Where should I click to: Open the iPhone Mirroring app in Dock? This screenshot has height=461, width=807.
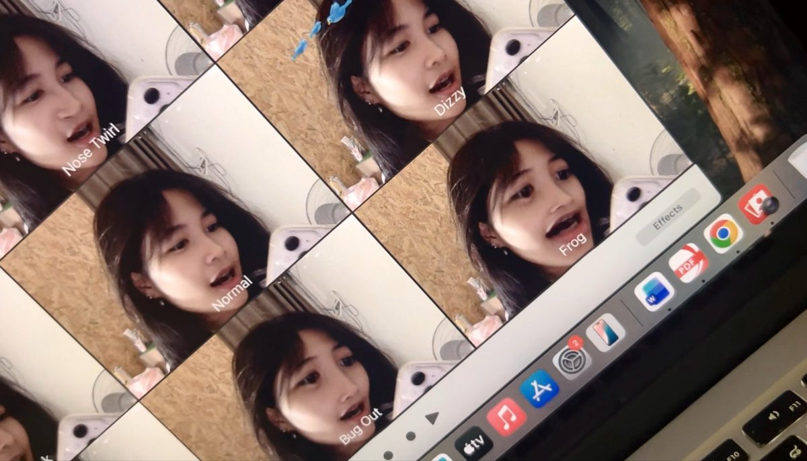pyautogui.click(x=605, y=332)
